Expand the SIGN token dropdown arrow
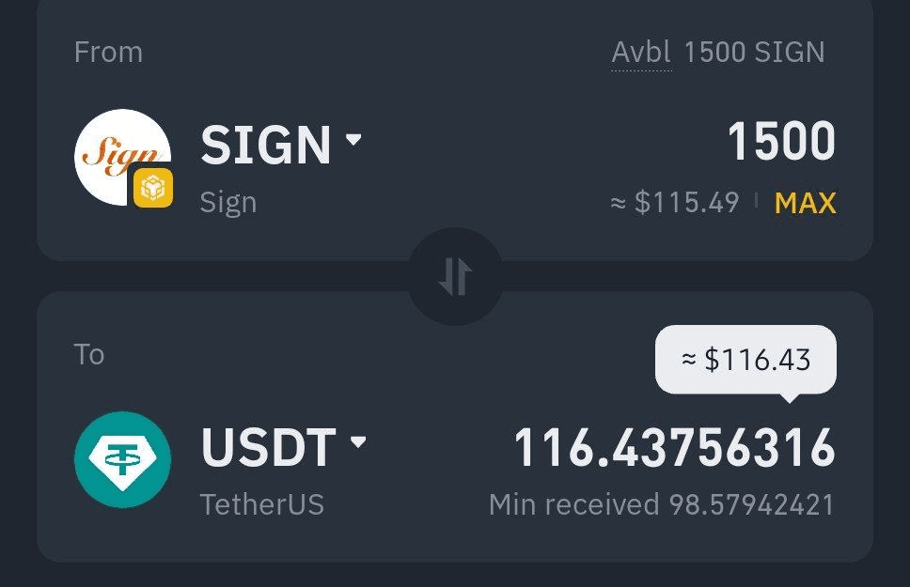This screenshot has height=587, width=910. pos(353,139)
